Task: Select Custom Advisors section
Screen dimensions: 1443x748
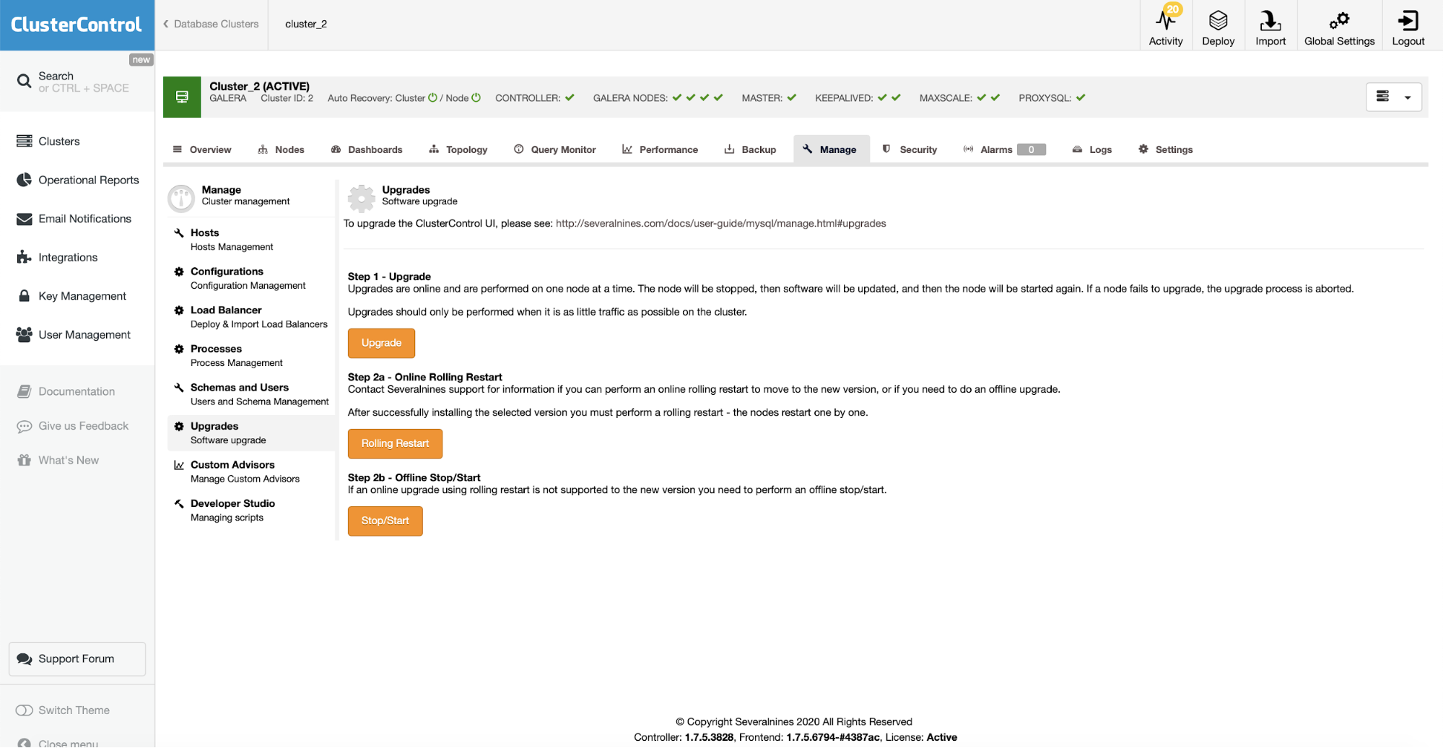Action: tap(250, 471)
